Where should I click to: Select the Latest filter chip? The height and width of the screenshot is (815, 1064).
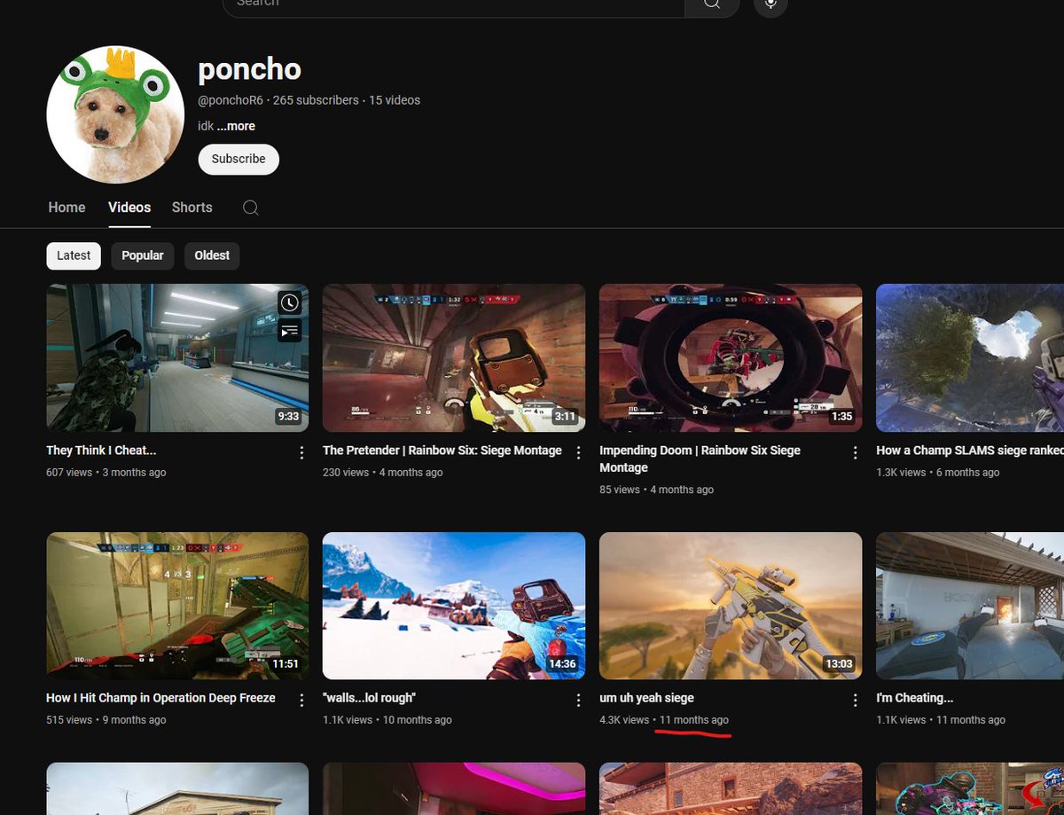73,255
